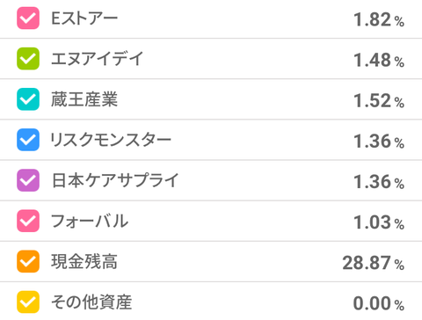
Task: Uncheck the purple 日本ケアサプライ checkbox
Action: pos(28,180)
